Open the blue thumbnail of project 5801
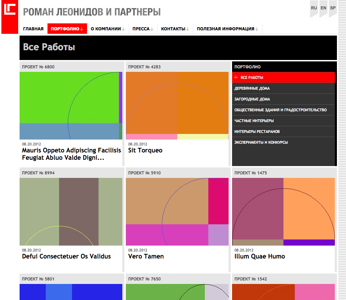This screenshot has height=300, width=346. coord(71,292)
